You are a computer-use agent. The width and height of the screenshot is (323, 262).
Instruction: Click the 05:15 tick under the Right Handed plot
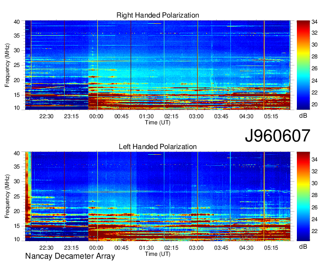click(x=271, y=116)
